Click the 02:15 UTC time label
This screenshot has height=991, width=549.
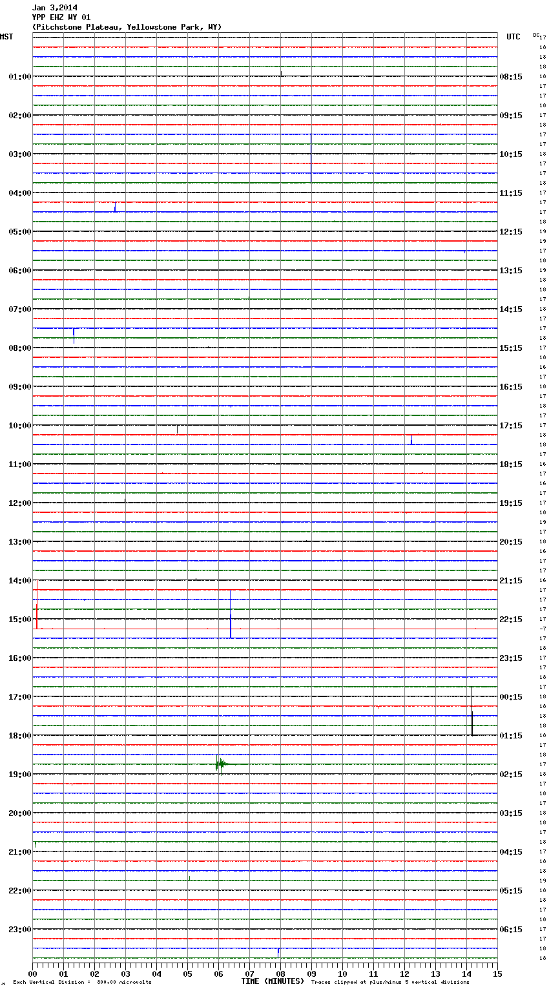click(511, 775)
